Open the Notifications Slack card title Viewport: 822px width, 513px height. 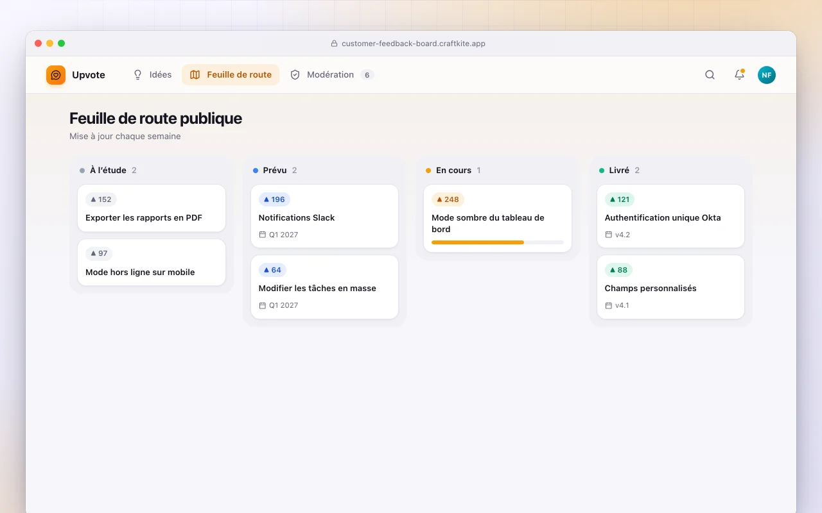297,218
